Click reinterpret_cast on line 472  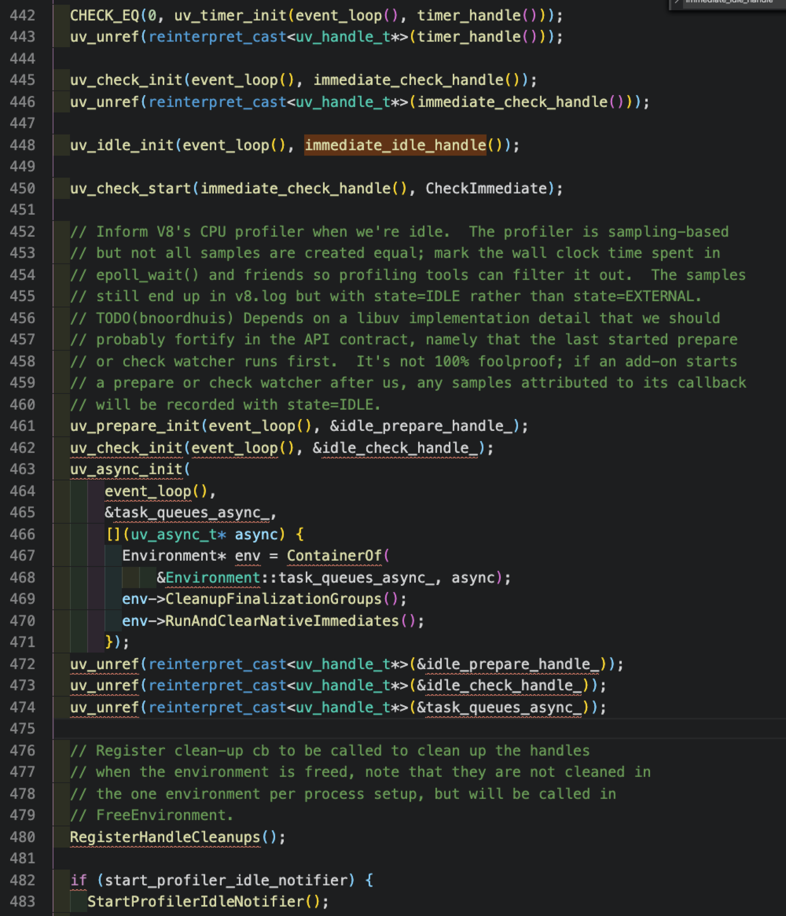(217, 664)
